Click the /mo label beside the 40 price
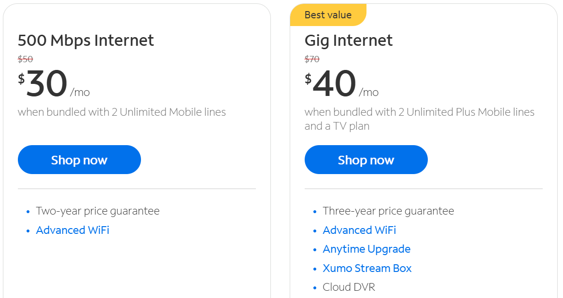 pos(368,92)
